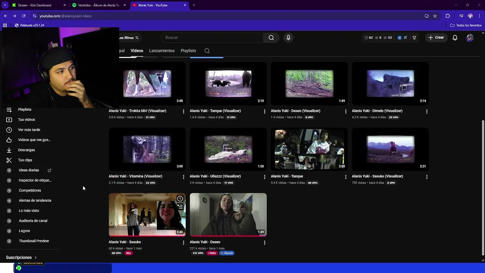This screenshot has width=485, height=273.
Task: Open Inspector de etiquetas link
Action: pos(35,180)
